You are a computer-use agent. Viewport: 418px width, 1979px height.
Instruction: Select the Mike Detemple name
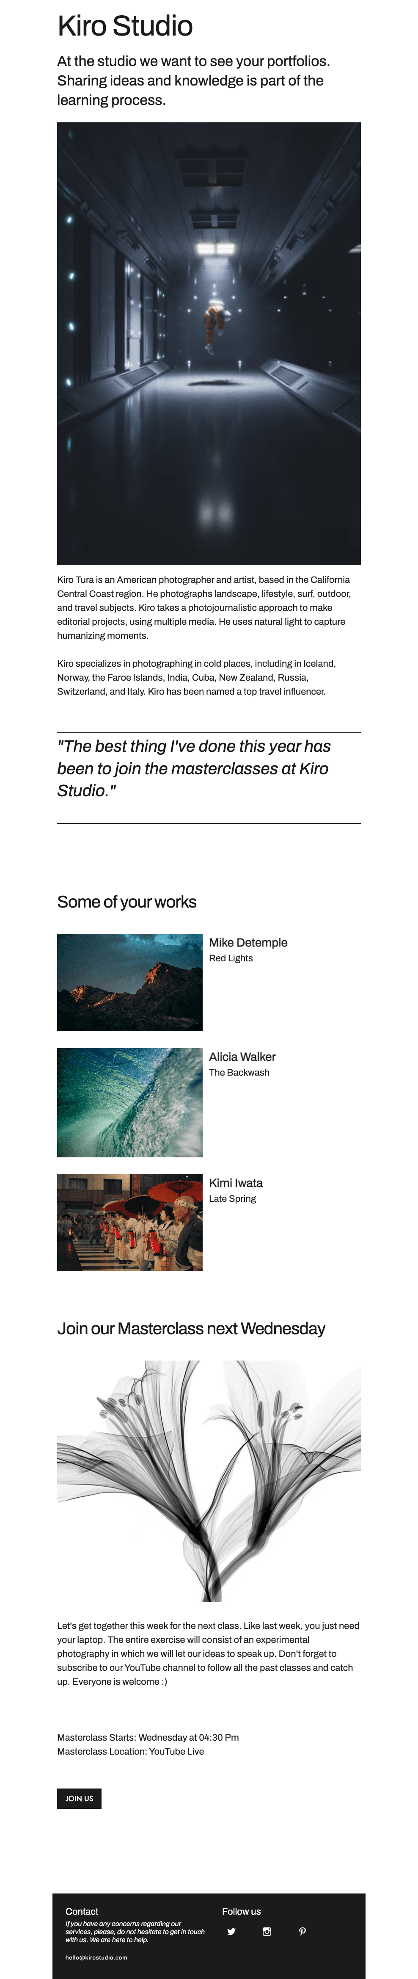coord(248,943)
